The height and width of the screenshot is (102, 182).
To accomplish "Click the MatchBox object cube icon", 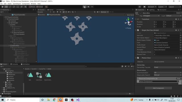I will point(137,13).
